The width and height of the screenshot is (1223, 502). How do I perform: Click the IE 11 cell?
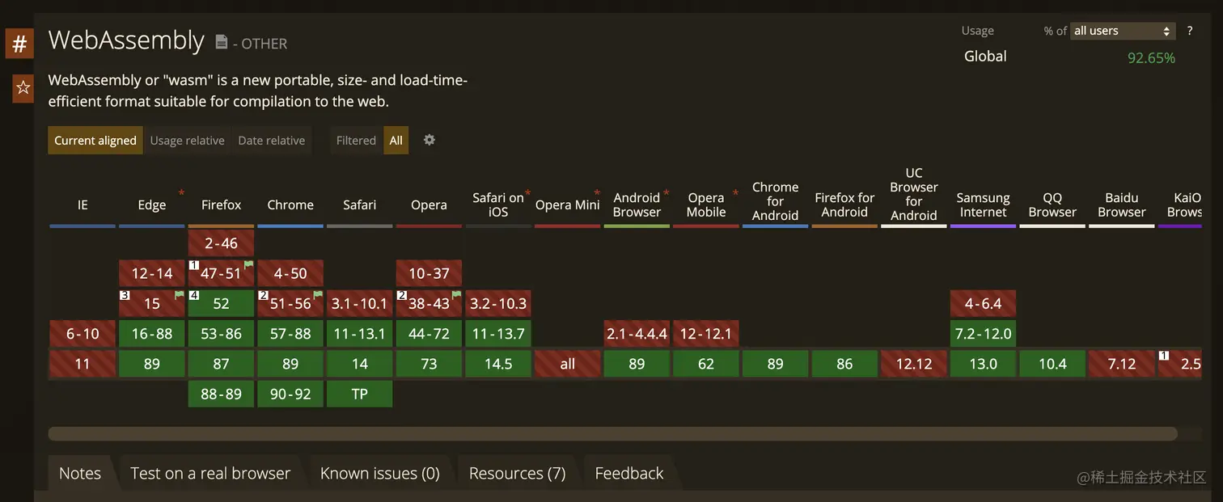click(83, 364)
